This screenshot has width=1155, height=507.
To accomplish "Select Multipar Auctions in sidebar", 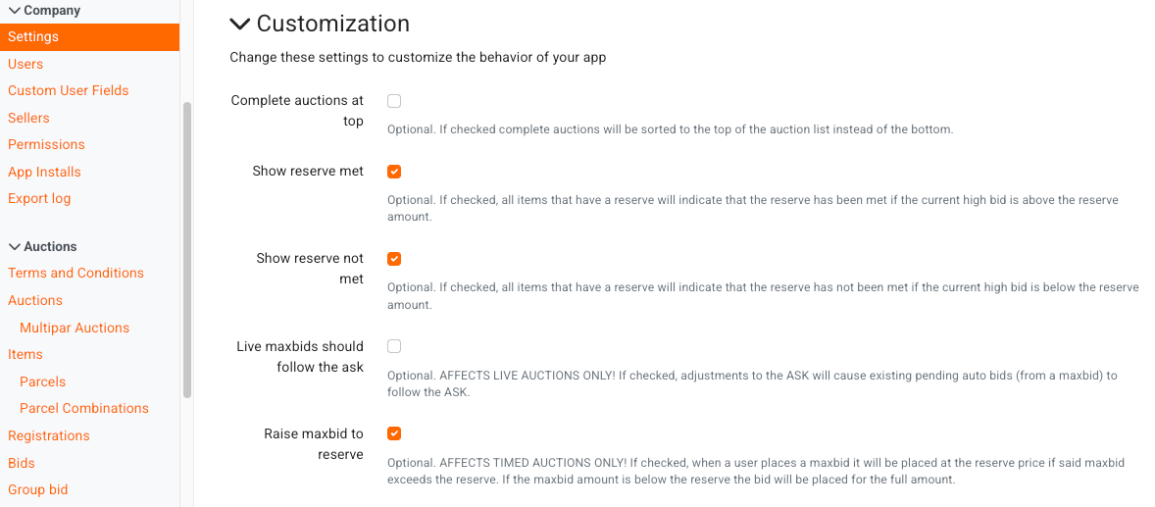I will click(x=75, y=328).
